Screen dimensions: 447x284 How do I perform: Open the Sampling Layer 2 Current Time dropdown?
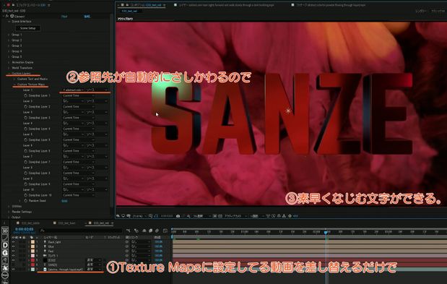(79, 107)
